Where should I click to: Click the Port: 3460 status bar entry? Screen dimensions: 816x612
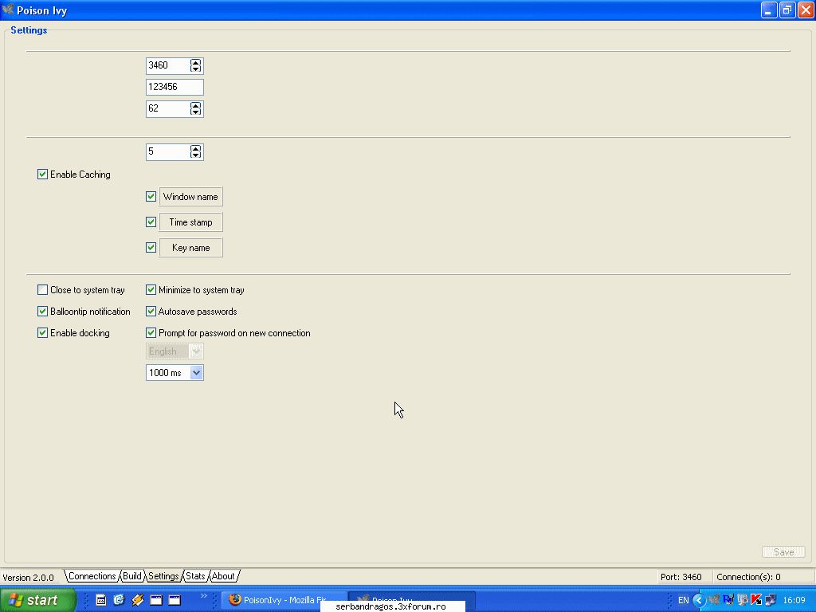point(681,577)
